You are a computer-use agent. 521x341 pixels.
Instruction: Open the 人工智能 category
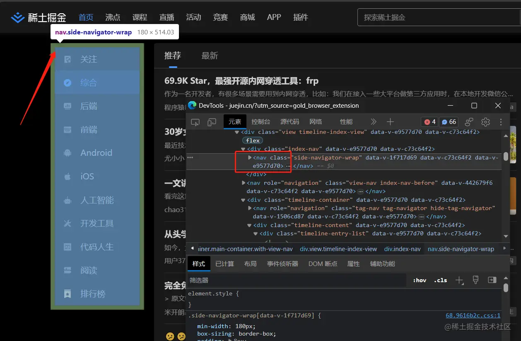coord(97,200)
